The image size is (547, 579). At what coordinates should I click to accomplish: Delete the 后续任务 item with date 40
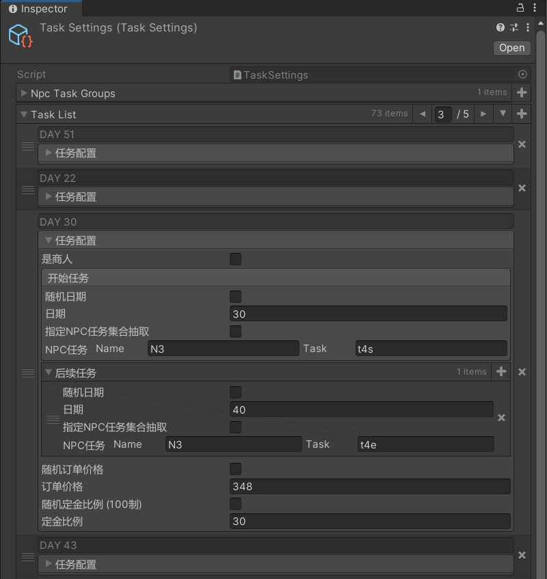[501, 418]
